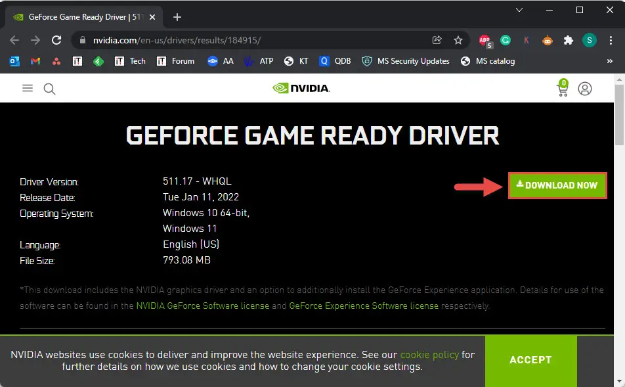View site information via the lock icon
Image resolution: width=625 pixels, height=387 pixels.
[x=83, y=40]
